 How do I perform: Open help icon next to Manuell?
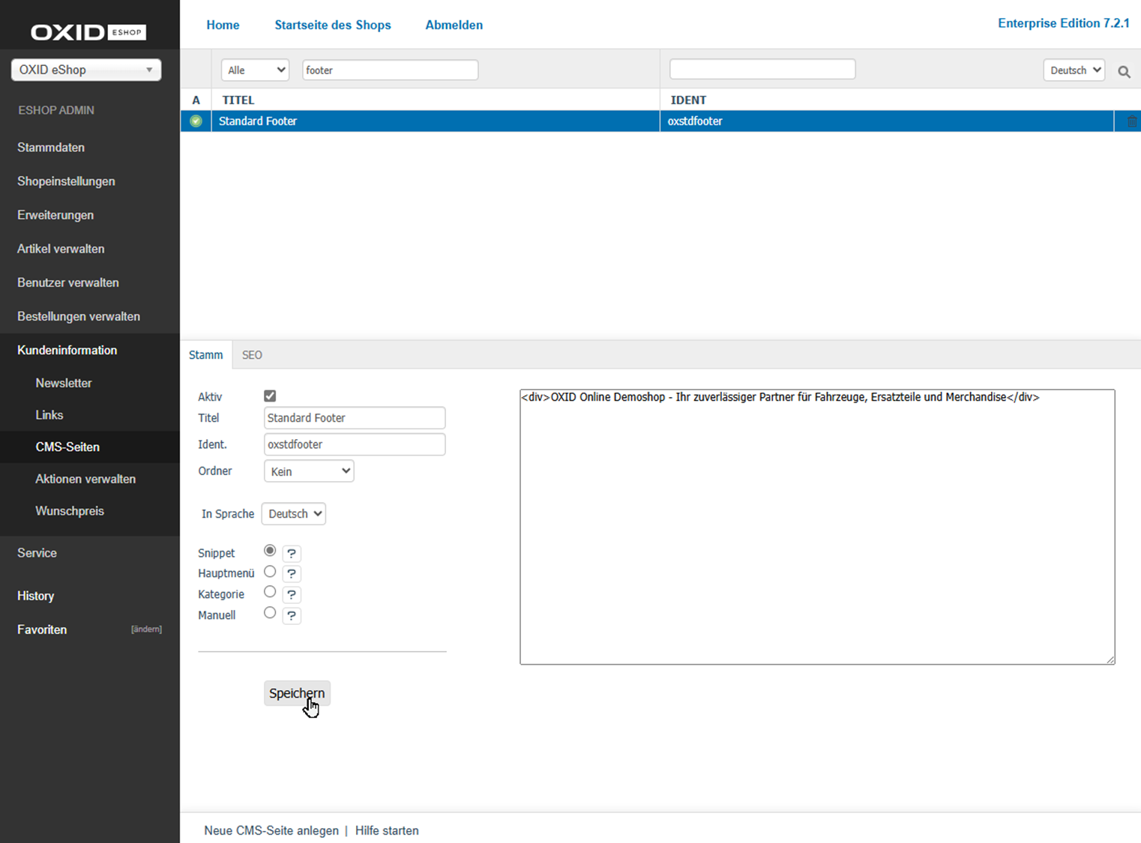coord(292,616)
